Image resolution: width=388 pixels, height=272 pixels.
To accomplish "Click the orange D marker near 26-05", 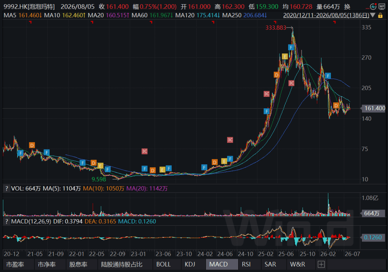I will point(336,106).
